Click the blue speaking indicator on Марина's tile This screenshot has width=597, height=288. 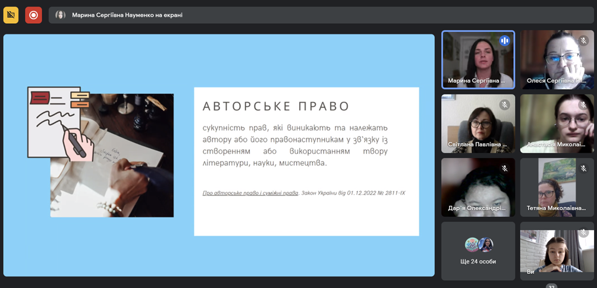click(505, 40)
